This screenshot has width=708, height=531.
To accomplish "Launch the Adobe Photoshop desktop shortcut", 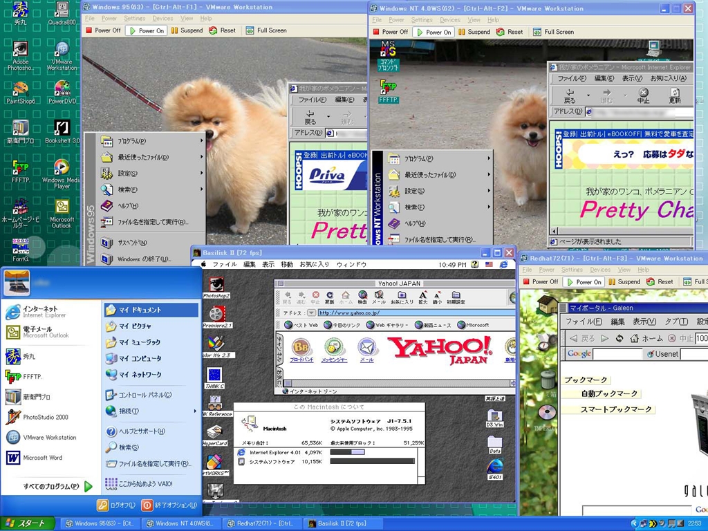I will click(x=20, y=55).
